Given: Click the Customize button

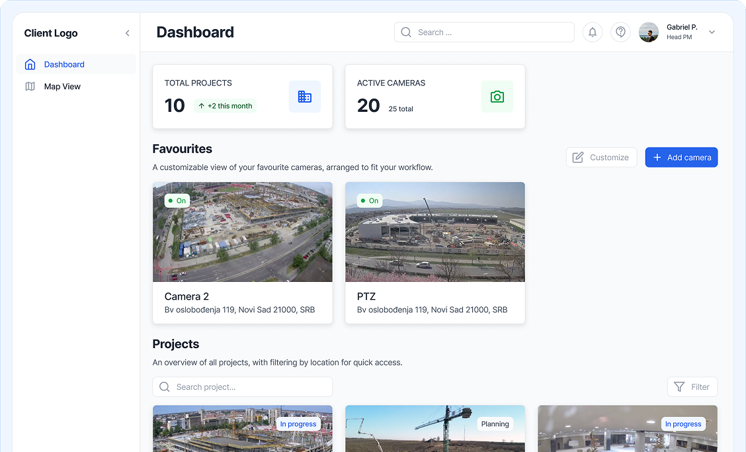Looking at the screenshot, I should click(x=601, y=157).
